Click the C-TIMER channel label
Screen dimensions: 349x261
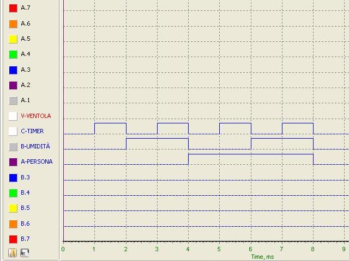[32, 131]
